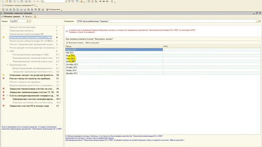Expand the Производство tree node
Screen dimensions: 262x147
[7, 65]
